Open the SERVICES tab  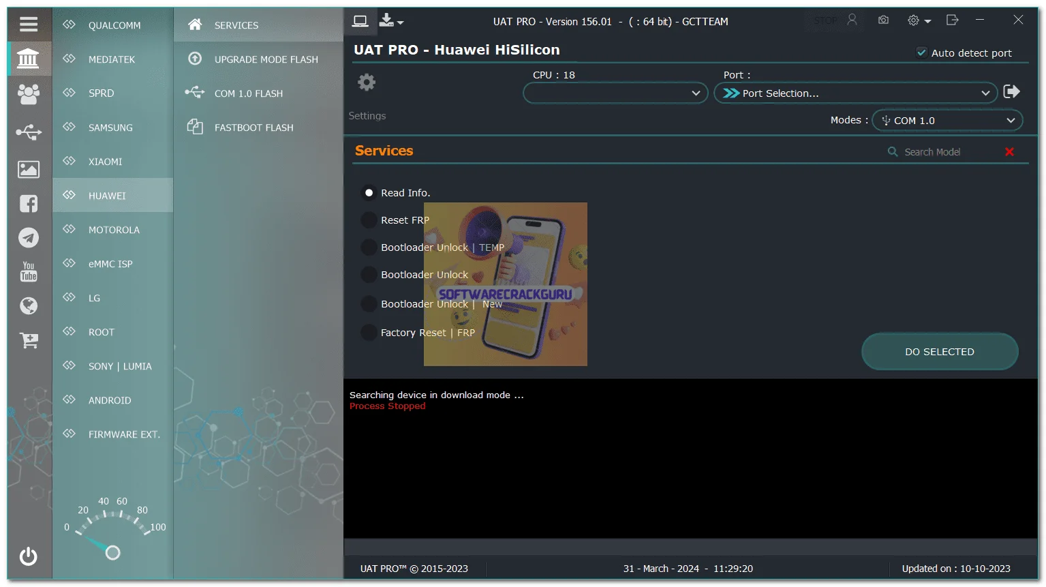(x=258, y=25)
